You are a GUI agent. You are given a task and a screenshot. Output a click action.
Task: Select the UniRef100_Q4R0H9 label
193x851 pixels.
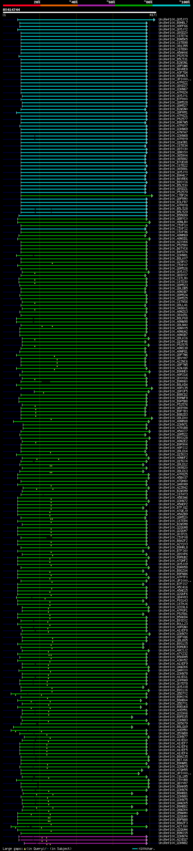coord(173,485)
